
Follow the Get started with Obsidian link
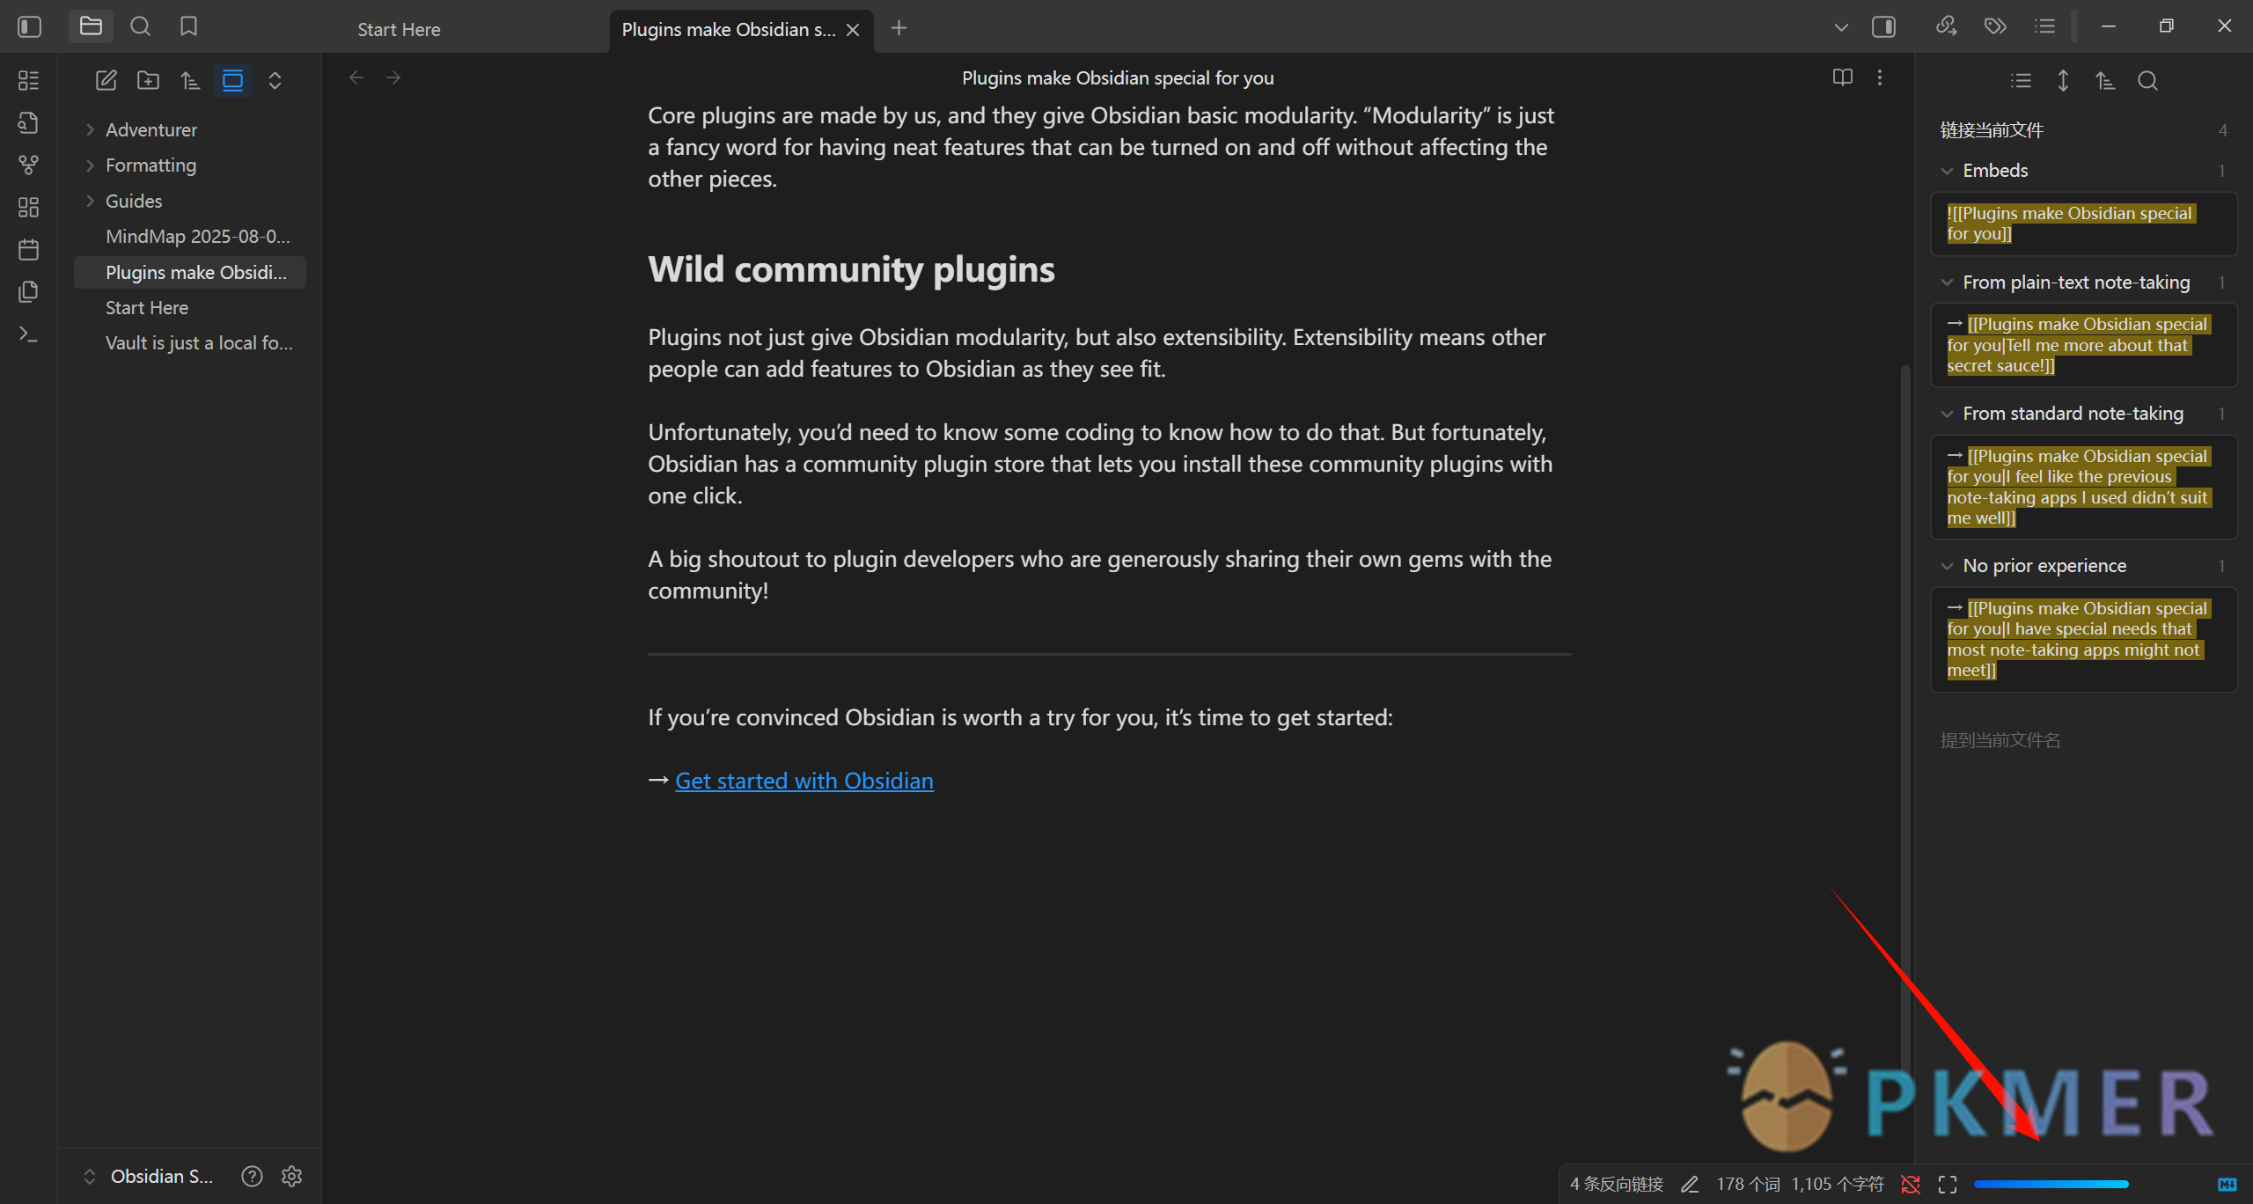pos(804,780)
